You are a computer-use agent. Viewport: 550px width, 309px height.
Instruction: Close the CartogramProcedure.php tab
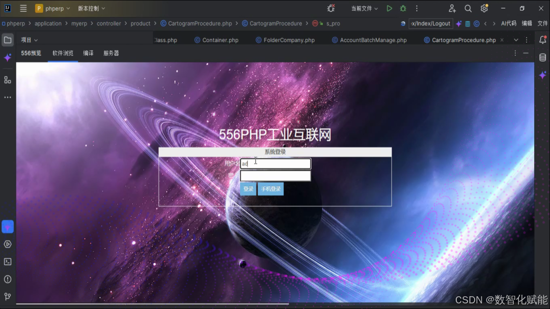point(502,40)
